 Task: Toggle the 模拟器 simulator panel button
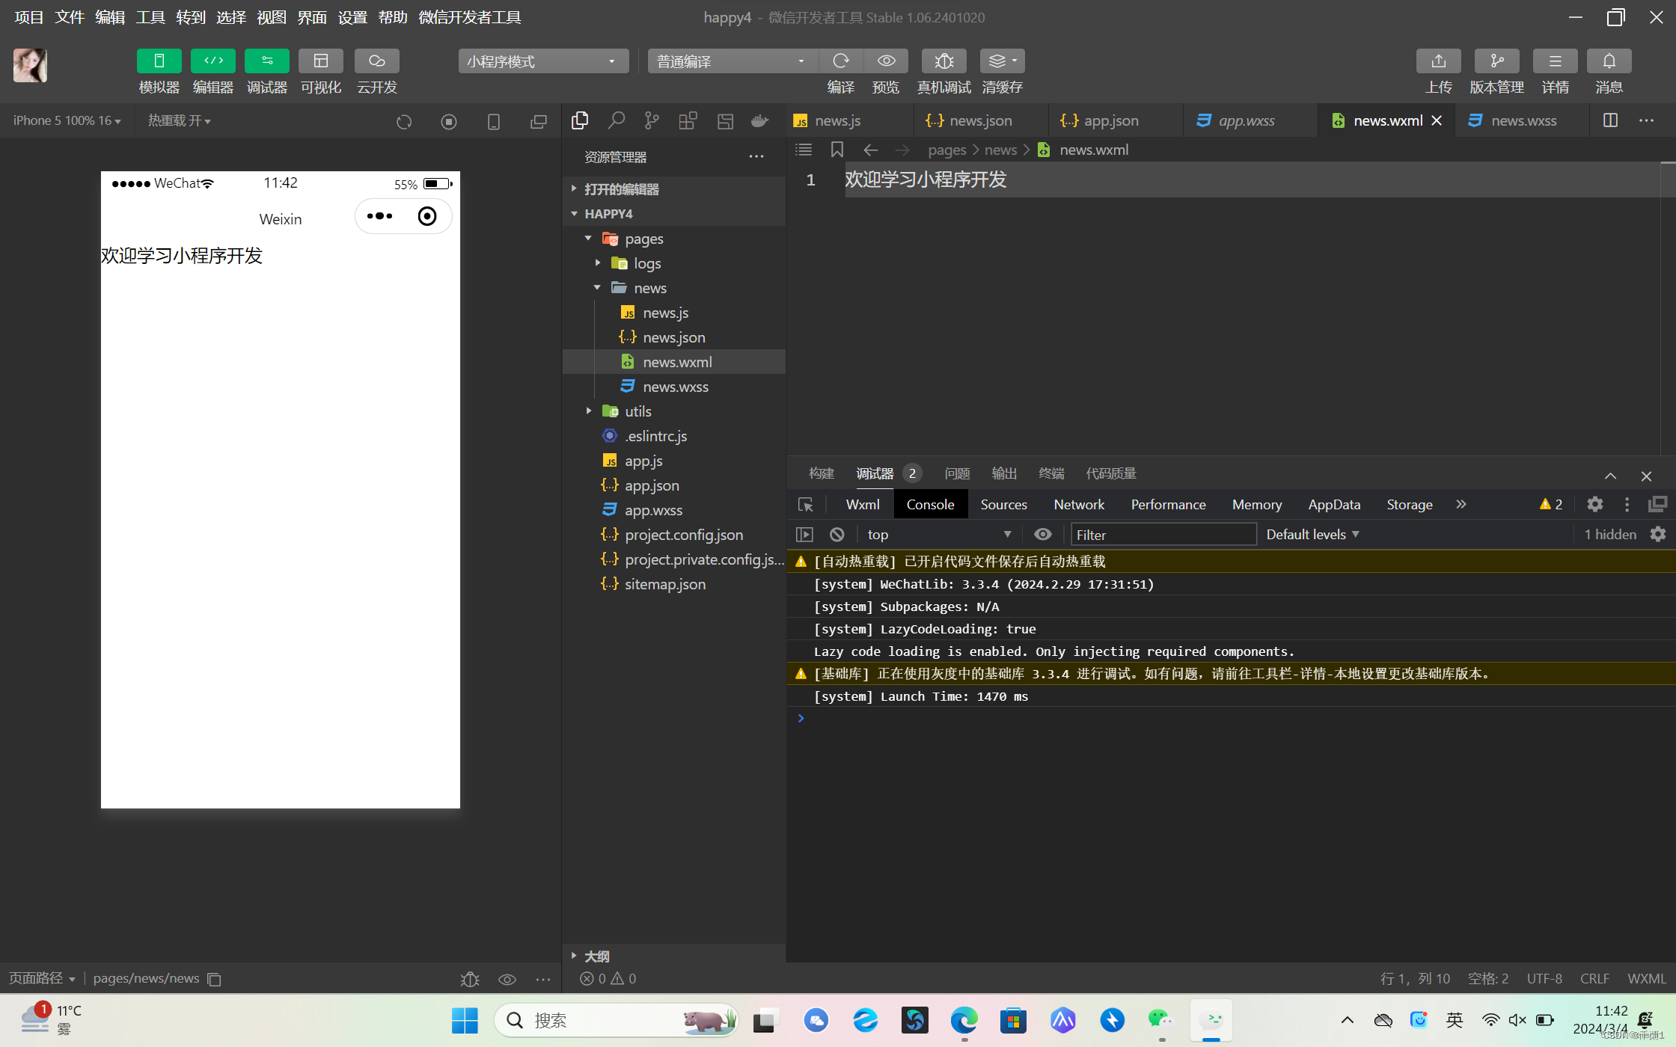click(159, 61)
